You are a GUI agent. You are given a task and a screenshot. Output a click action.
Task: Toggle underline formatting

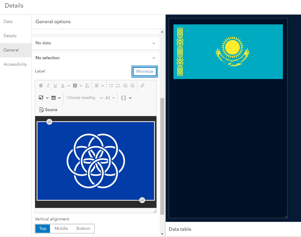tap(55, 86)
